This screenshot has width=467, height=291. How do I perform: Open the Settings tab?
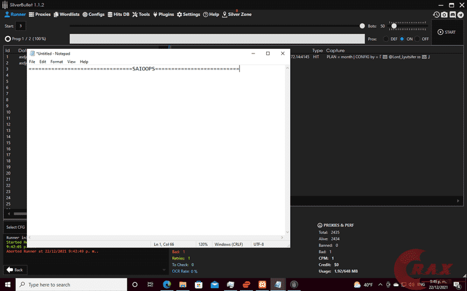tap(188, 14)
